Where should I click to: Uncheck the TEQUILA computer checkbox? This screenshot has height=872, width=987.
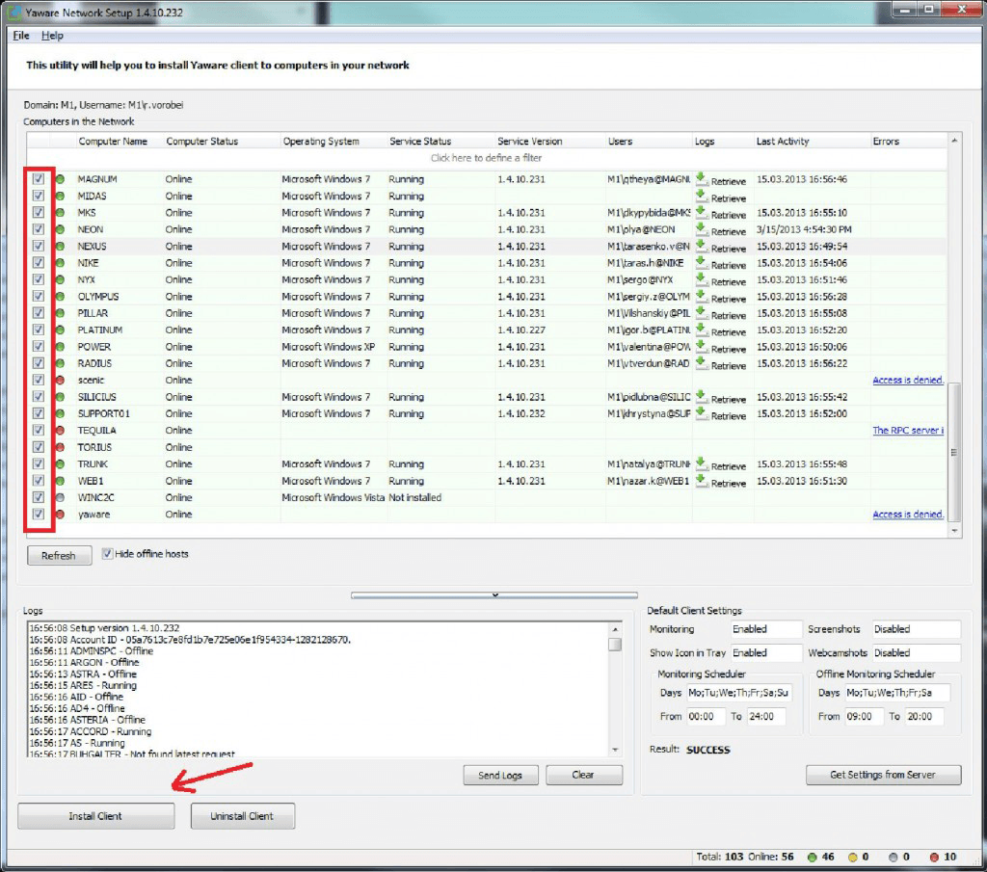point(39,431)
